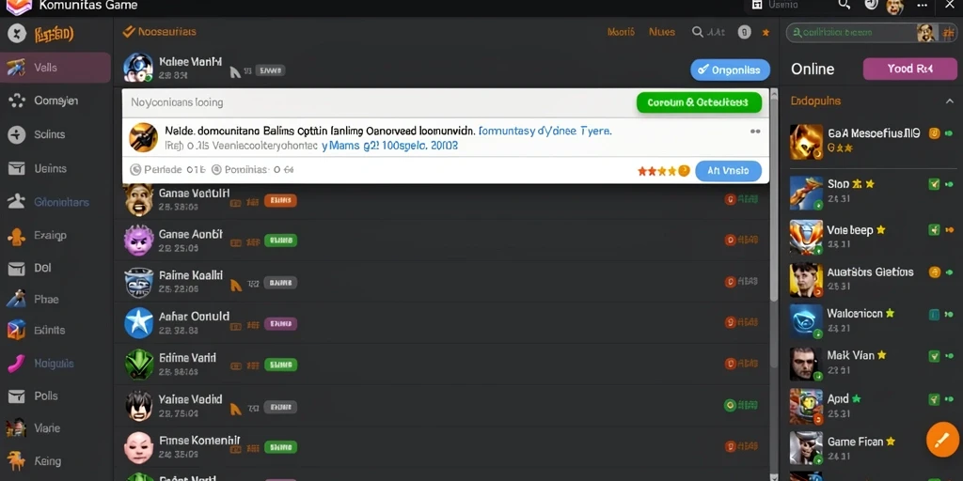This screenshot has height=481, width=963.
Task: Click the Online heading
Action: (x=813, y=70)
